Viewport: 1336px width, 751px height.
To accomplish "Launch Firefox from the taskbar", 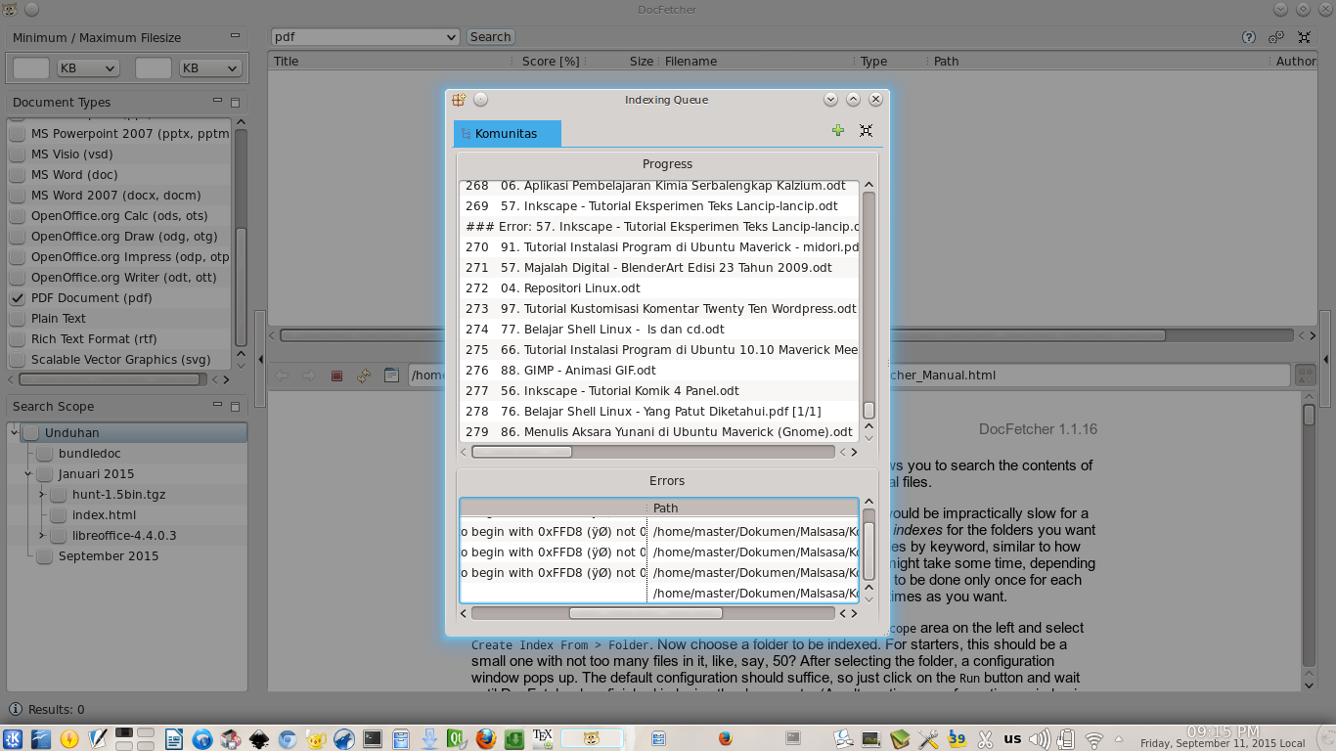I will point(486,739).
